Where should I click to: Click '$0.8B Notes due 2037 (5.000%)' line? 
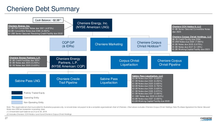click(x=147, y=99)
